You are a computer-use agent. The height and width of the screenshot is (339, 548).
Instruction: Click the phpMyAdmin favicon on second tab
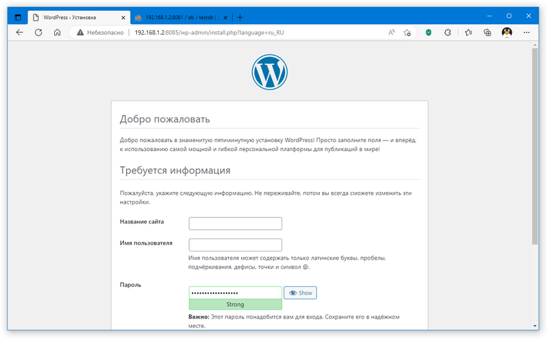138,18
